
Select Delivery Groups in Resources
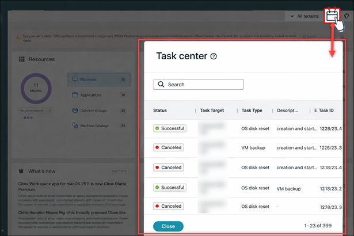pyautogui.click(x=99, y=111)
